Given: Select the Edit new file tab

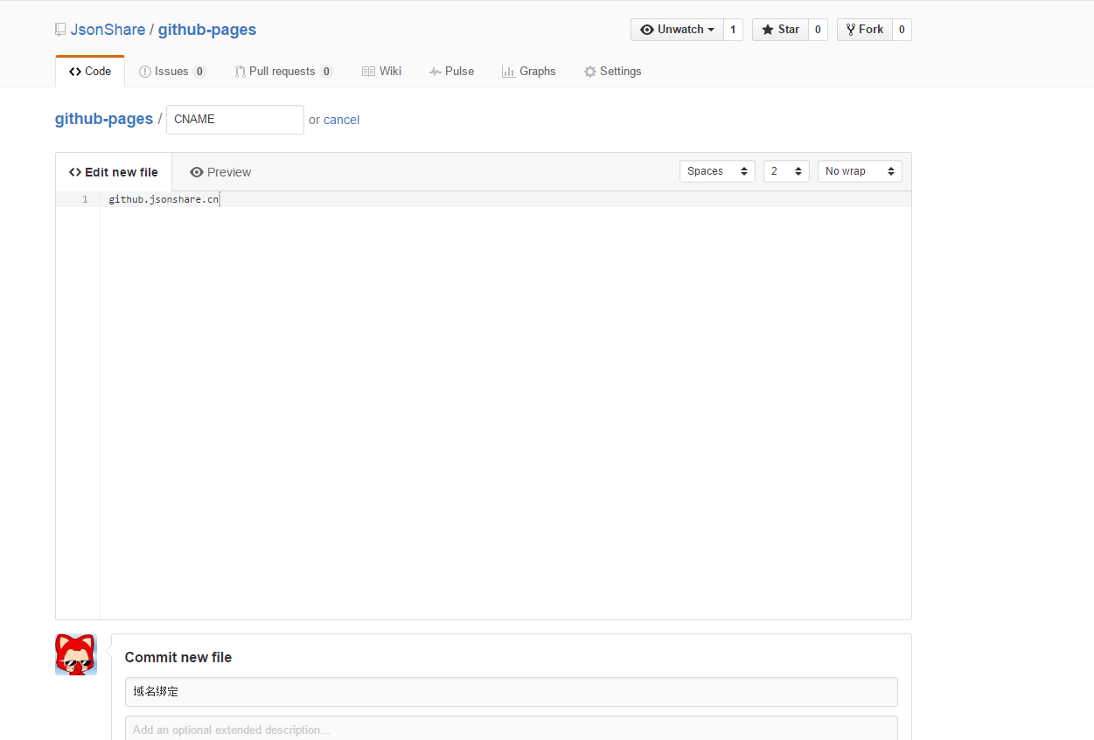Looking at the screenshot, I should tap(114, 172).
